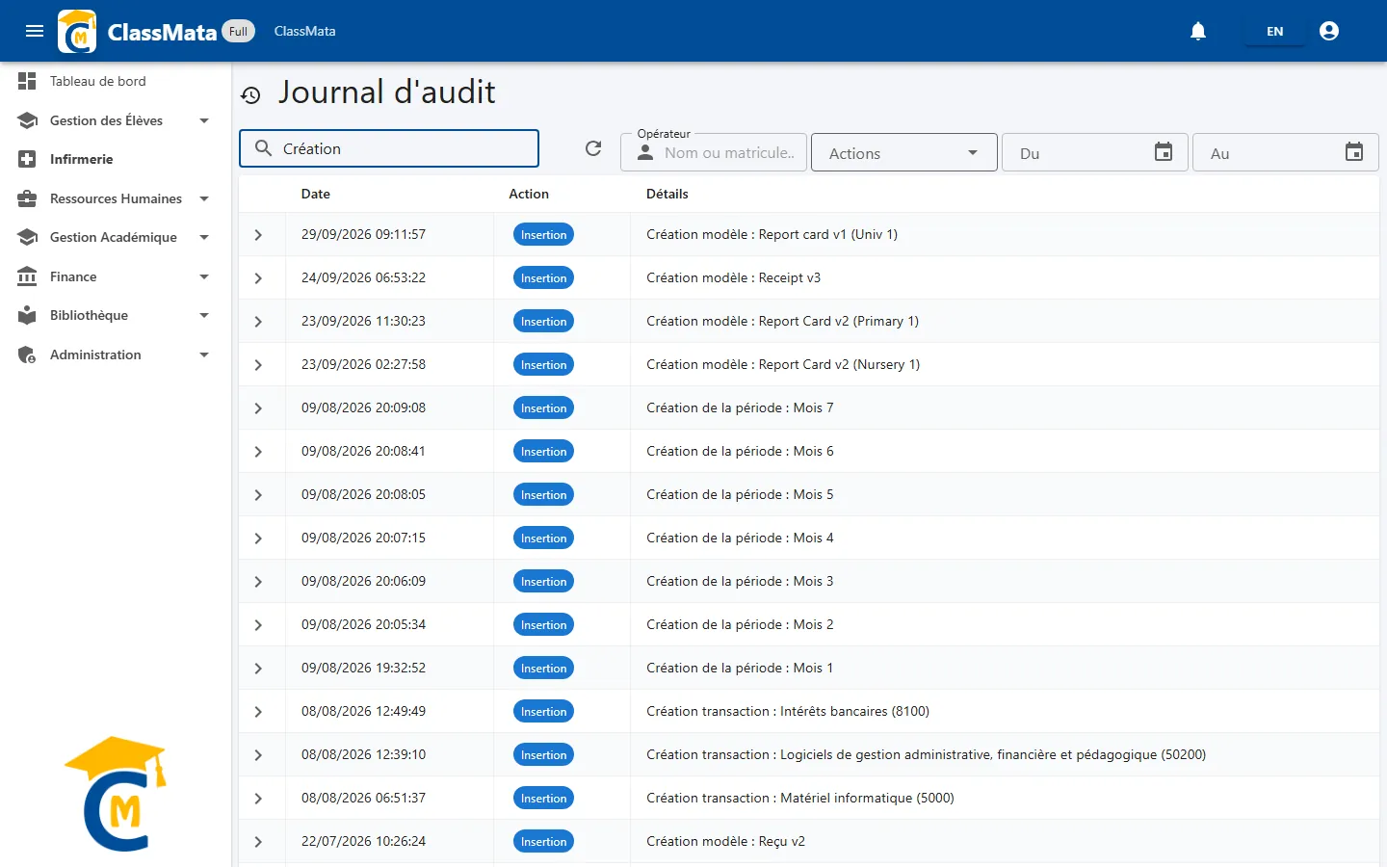
Task: Expand the row dated 29/09/2026 09:11:57
Action: point(258,235)
